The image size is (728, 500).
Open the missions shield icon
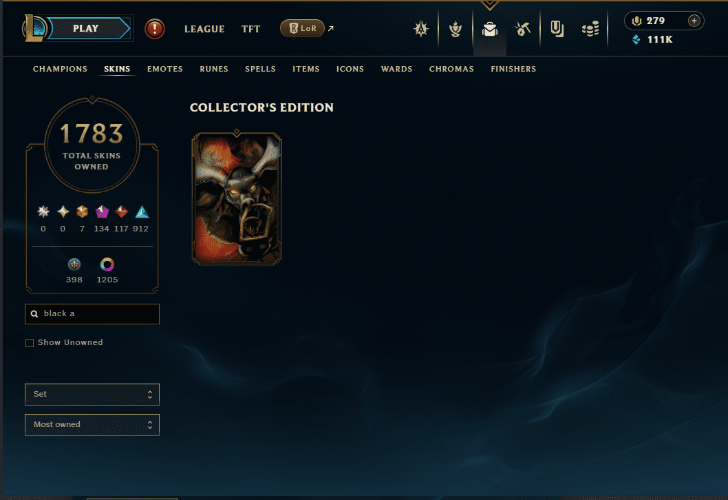click(x=557, y=30)
